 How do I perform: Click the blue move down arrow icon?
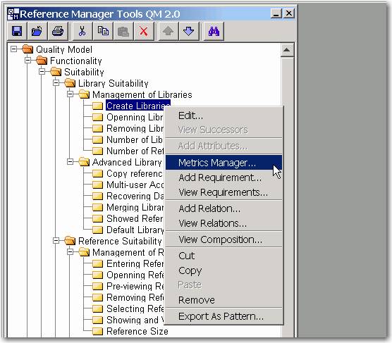(188, 31)
